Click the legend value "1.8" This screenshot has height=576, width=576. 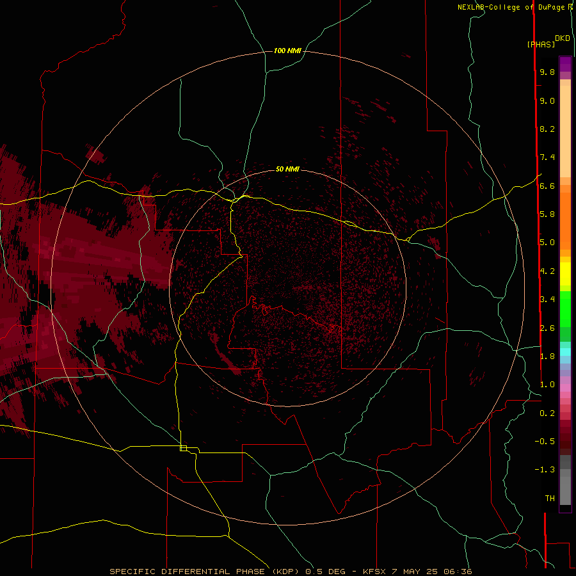coord(547,356)
